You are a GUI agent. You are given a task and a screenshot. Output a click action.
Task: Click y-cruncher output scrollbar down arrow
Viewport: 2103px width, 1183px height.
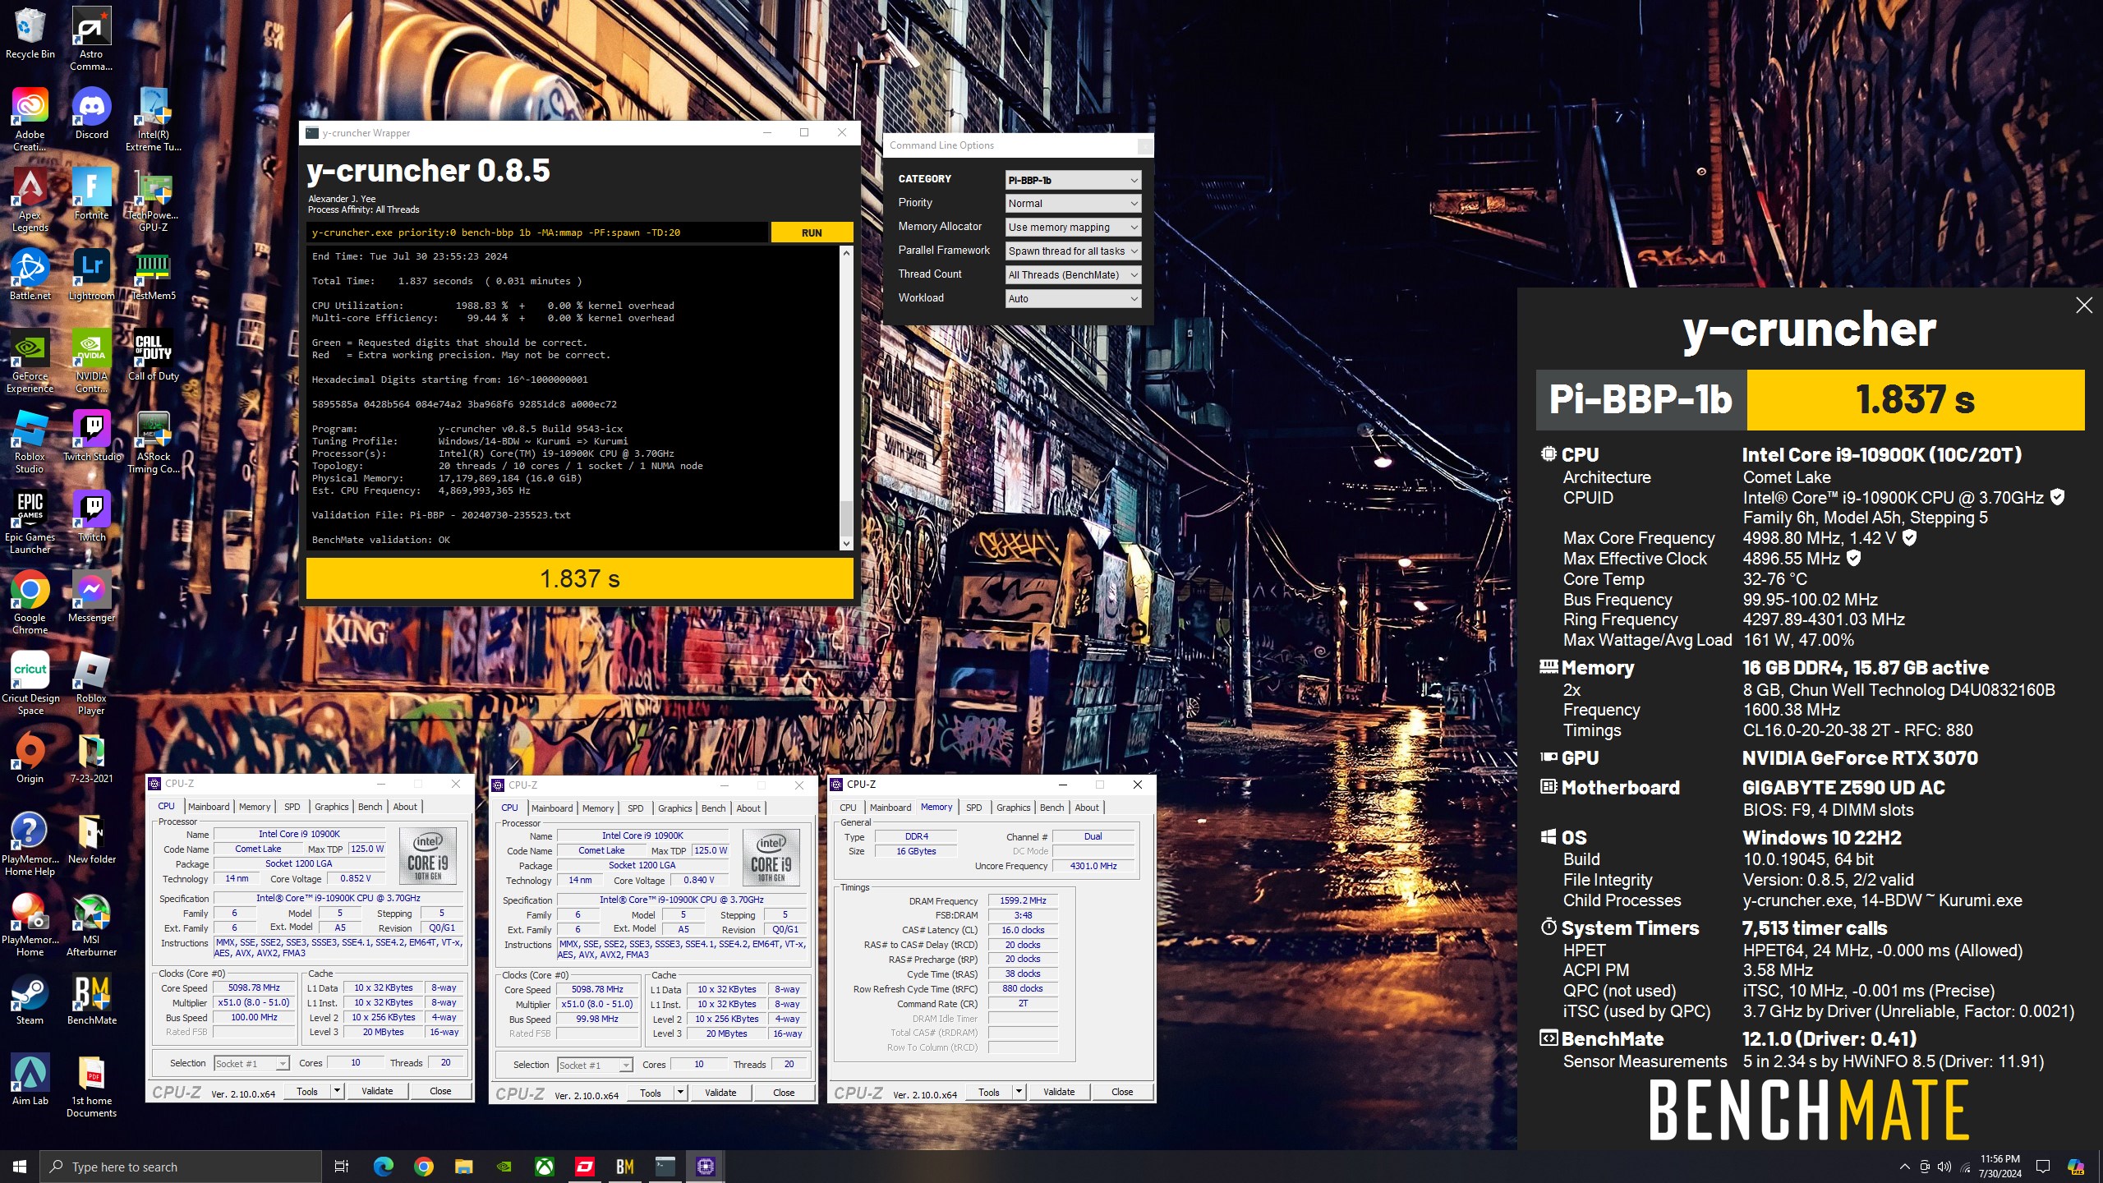[x=846, y=543]
